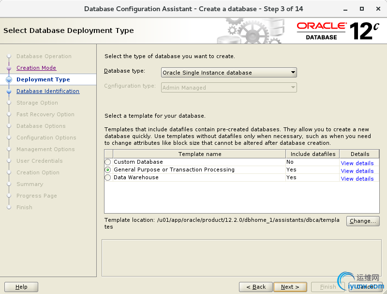Click the Database Identification step bullet icon

tap(9, 91)
